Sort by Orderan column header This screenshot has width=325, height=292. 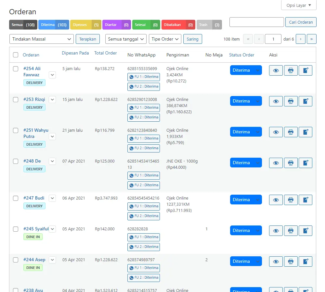tap(31, 55)
